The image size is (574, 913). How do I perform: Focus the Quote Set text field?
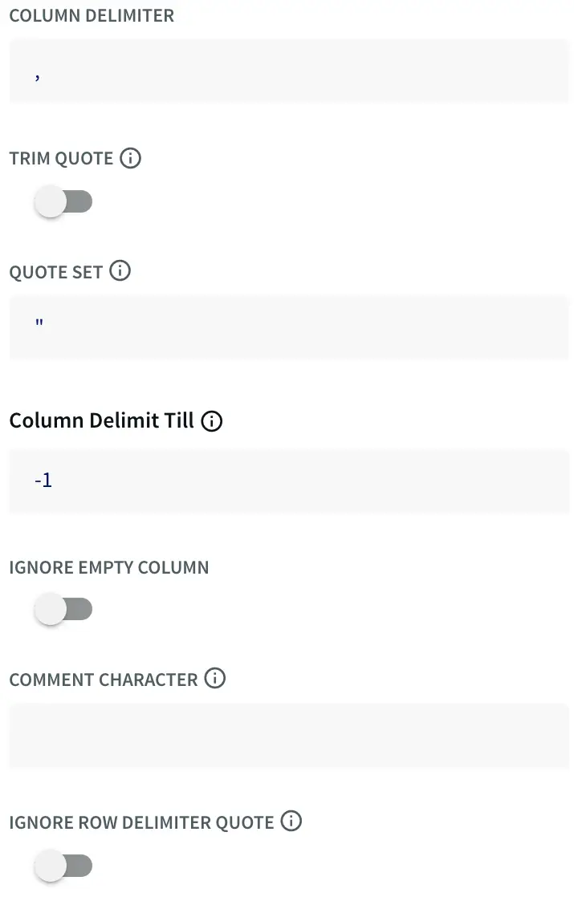pos(289,327)
